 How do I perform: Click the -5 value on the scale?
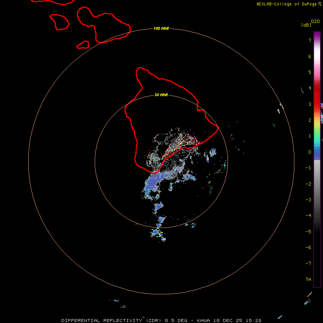pyautogui.click(x=308, y=232)
